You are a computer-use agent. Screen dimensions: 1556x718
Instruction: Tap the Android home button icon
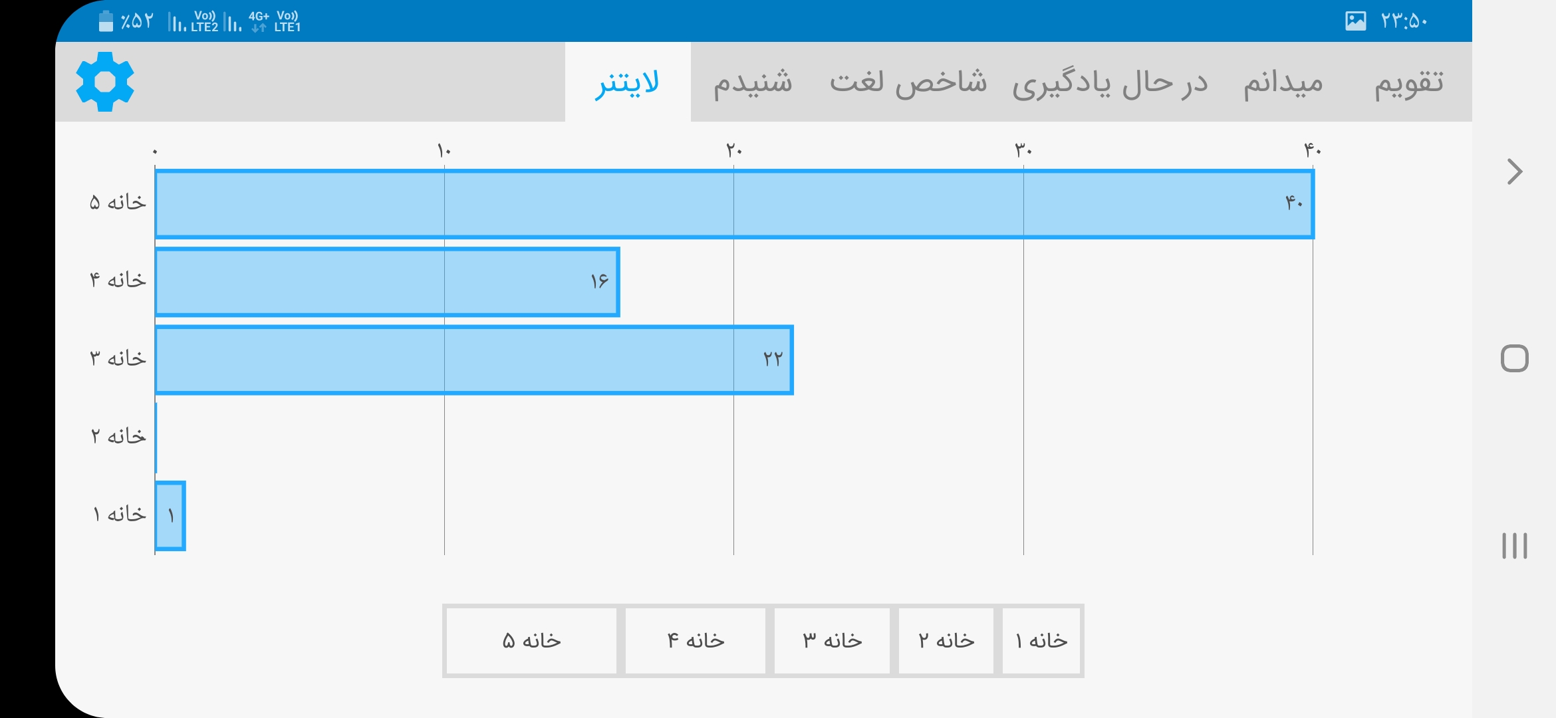coord(1514,358)
